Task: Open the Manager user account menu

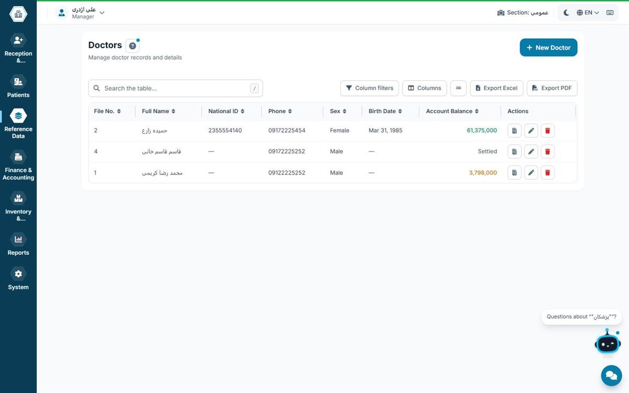Action: coord(80,13)
